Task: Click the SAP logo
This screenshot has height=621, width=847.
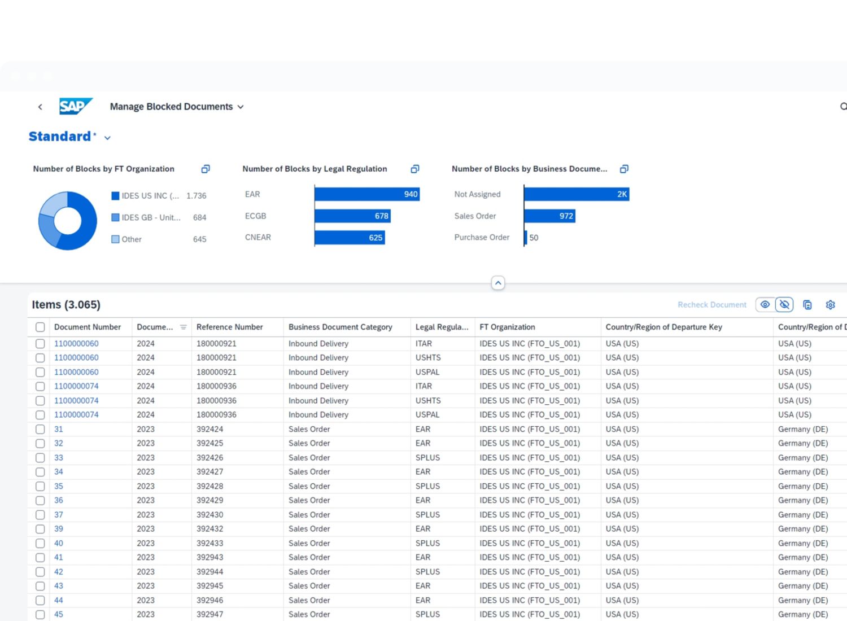Action: tap(75, 106)
